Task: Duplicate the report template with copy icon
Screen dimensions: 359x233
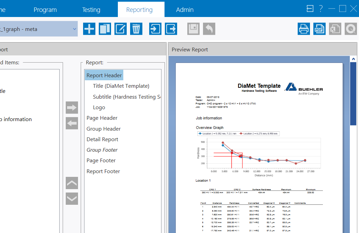Action: [105, 29]
